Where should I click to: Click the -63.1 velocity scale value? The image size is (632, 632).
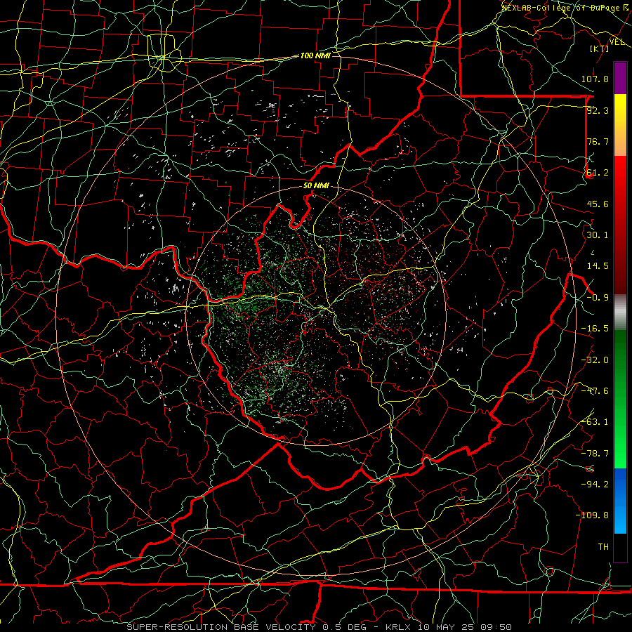(x=595, y=422)
